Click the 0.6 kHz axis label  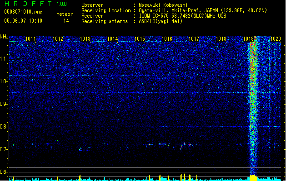(x=4, y=172)
